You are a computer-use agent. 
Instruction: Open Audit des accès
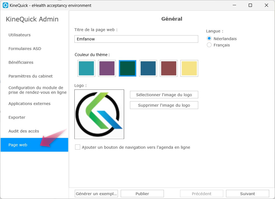point(24,131)
